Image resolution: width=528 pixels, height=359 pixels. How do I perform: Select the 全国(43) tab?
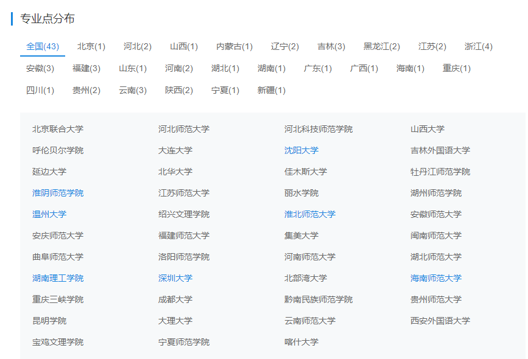point(43,46)
